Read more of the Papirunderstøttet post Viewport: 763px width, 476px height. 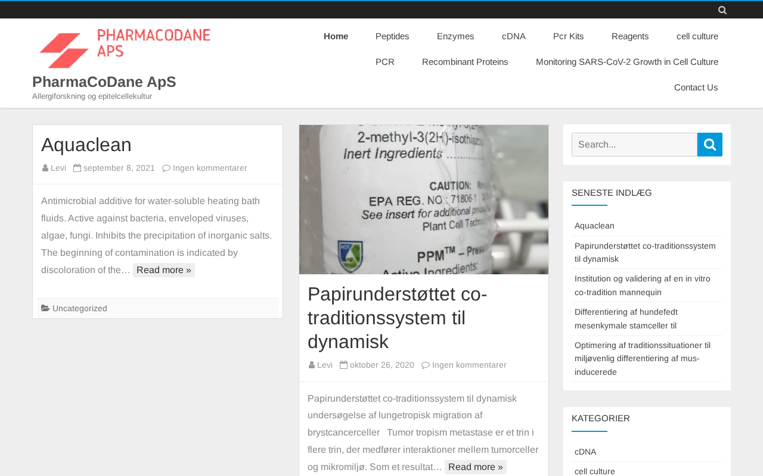(475, 467)
